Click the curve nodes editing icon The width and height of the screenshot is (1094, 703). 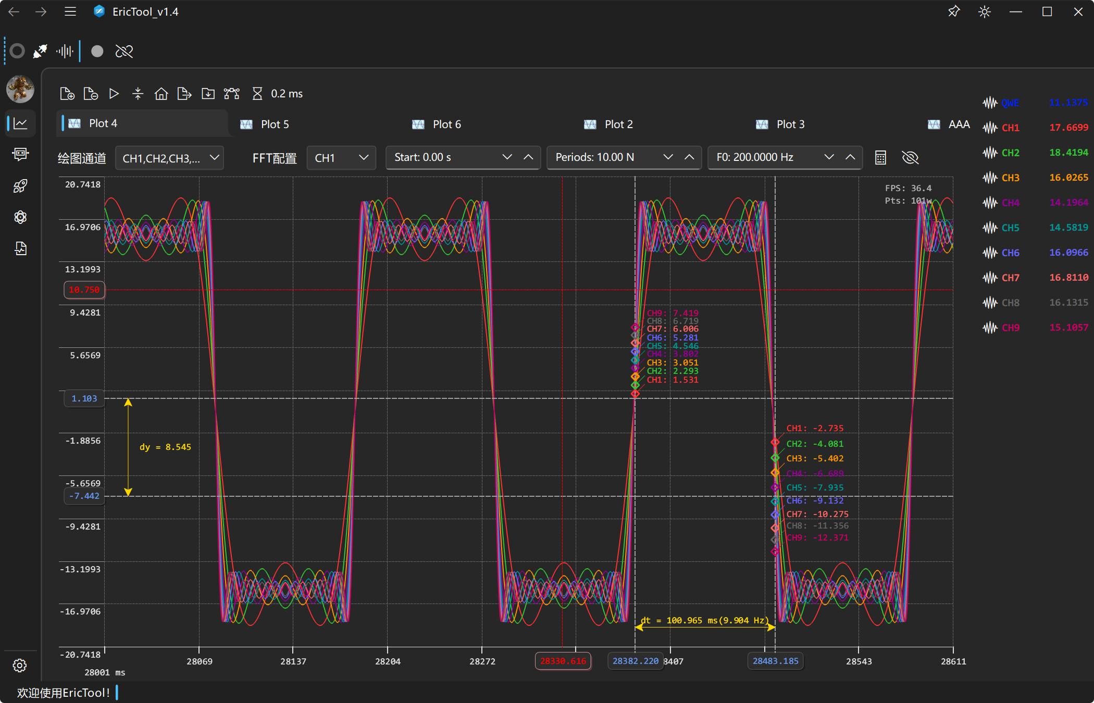pyautogui.click(x=231, y=94)
